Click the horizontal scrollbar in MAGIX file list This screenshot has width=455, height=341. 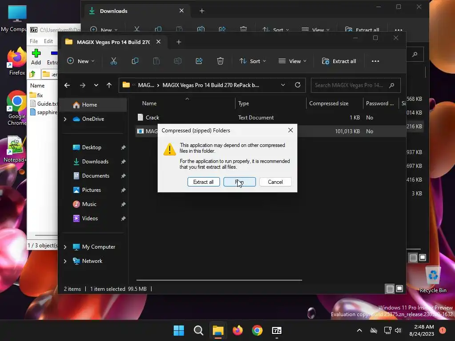[x=219, y=280]
